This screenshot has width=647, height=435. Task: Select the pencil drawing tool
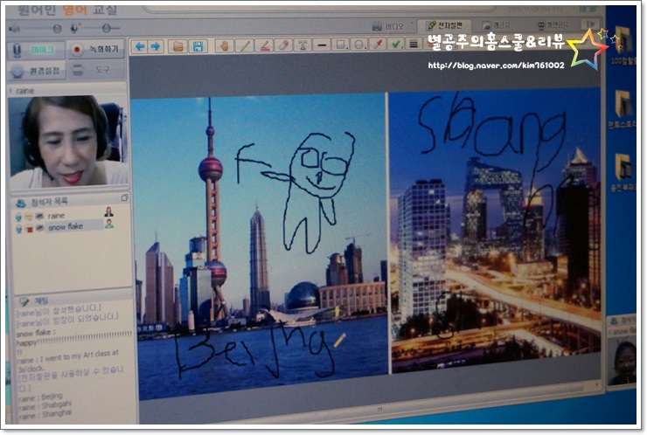coord(245,45)
